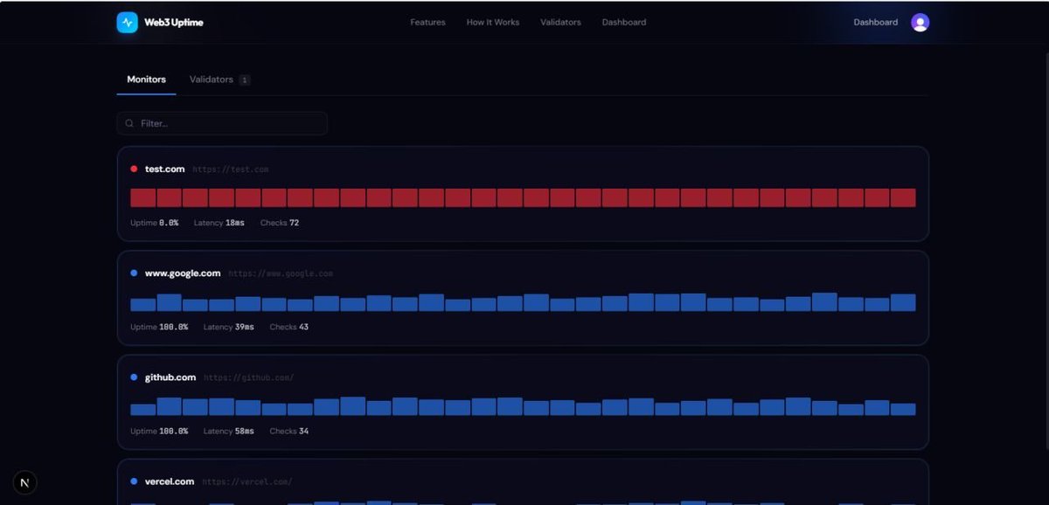Open the https://www.google.com URL link
This screenshot has width=1049, height=505.
281,273
